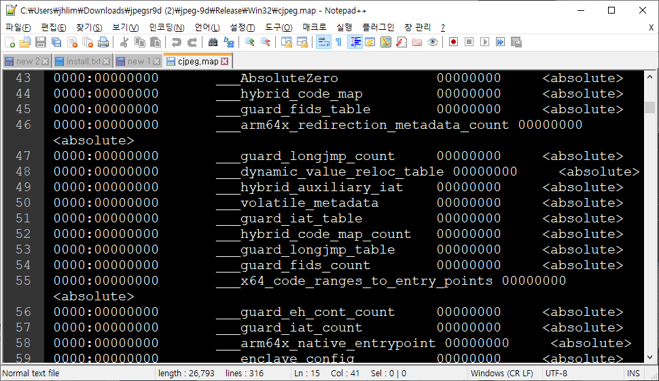Open the 실행 menu
659x381 pixels.
[x=344, y=27]
